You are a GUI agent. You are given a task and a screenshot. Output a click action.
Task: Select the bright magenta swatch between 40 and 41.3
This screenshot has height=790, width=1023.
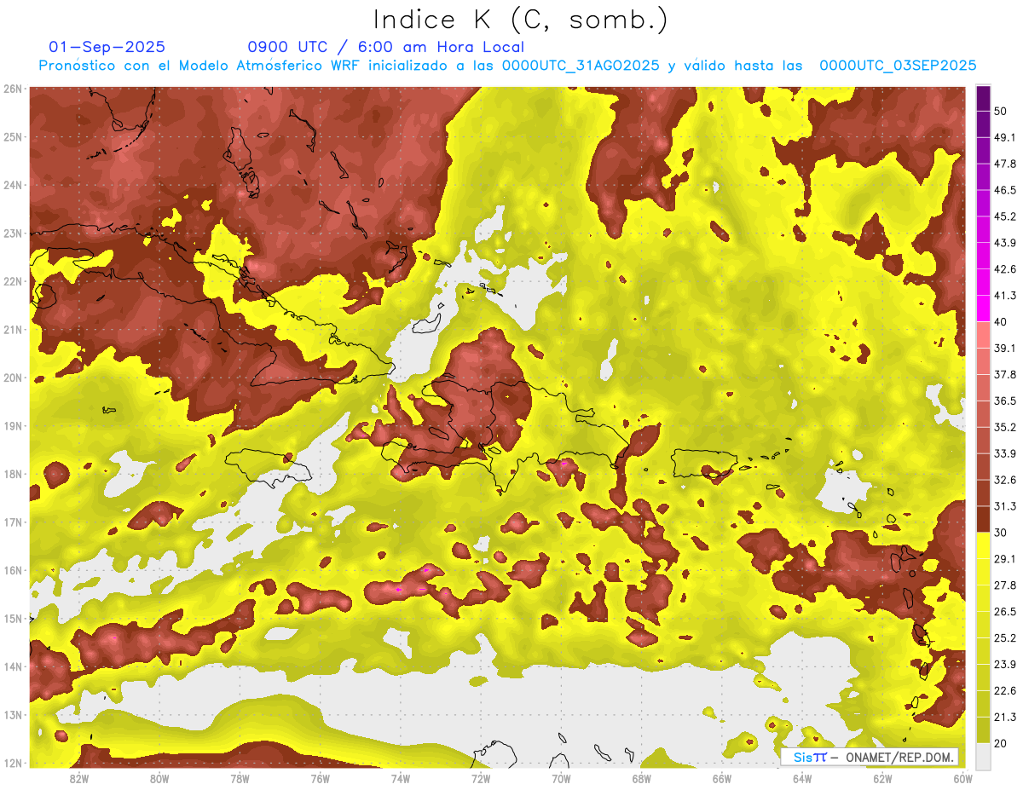[x=983, y=309]
